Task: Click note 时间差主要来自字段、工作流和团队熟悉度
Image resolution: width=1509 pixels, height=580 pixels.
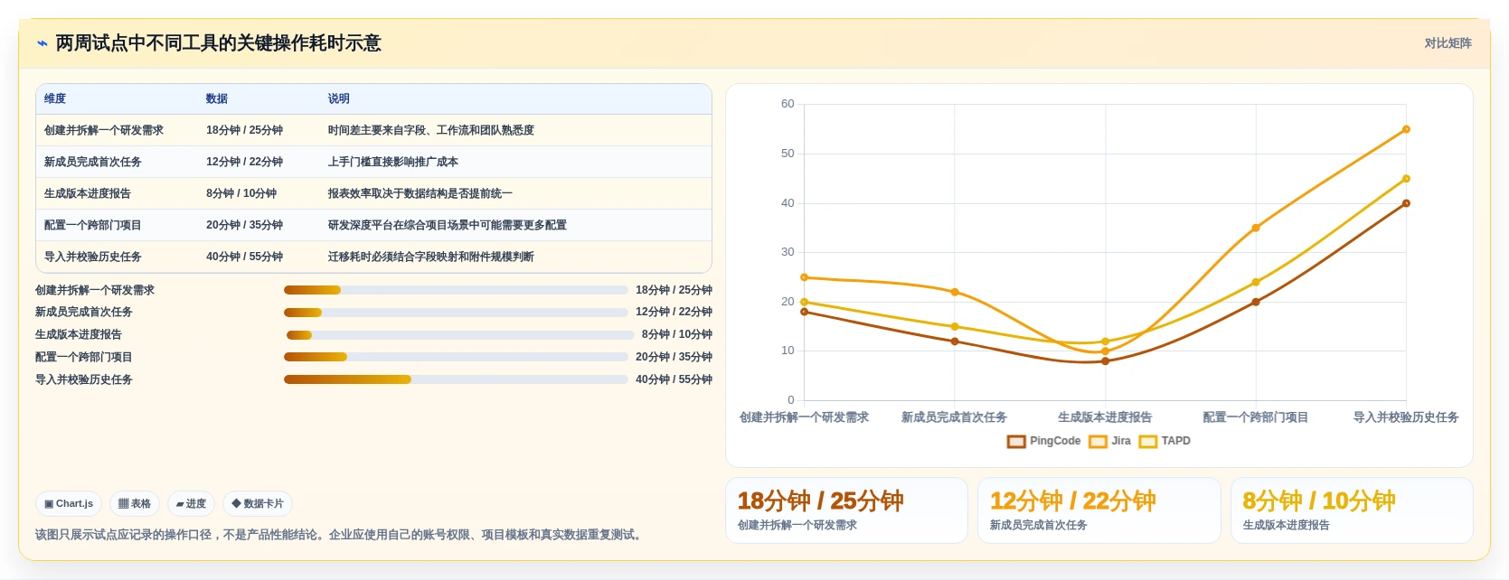Action: tap(431, 131)
